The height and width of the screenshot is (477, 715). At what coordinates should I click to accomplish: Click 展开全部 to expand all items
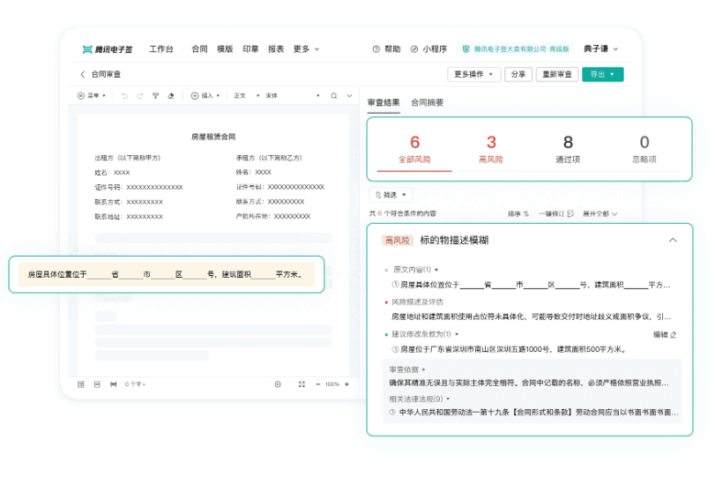[x=600, y=213]
